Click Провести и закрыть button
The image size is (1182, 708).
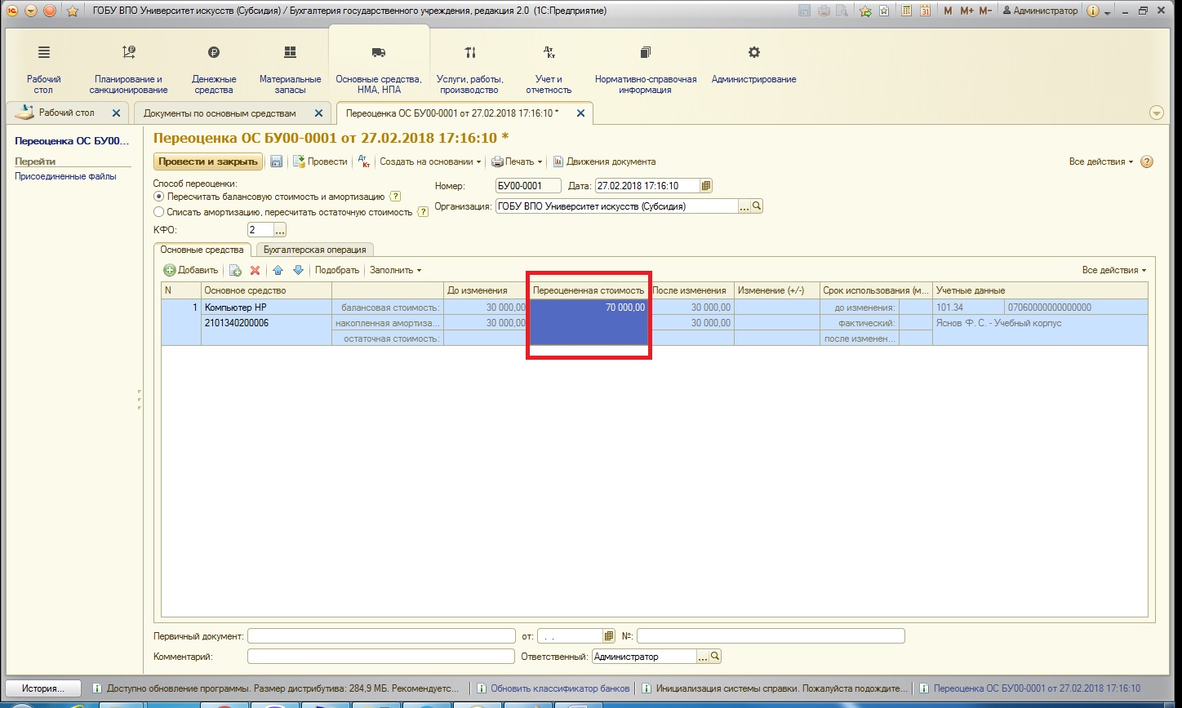pyautogui.click(x=208, y=162)
